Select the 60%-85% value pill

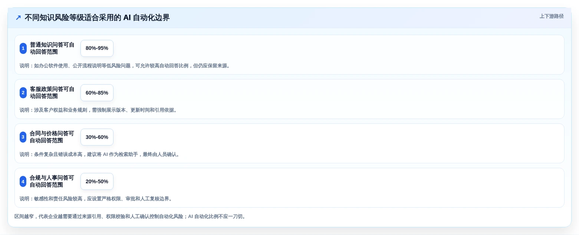pyautogui.click(x=97, y=92)
